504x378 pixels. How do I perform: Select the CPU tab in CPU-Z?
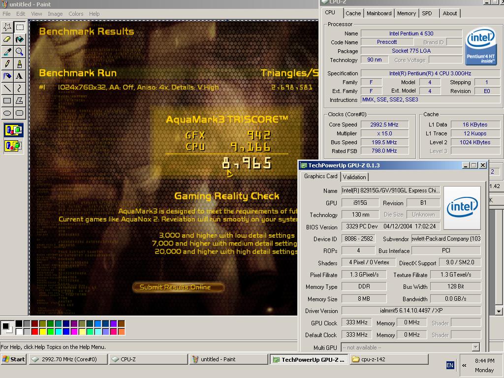pyautogui.click(x=330, y=12)
